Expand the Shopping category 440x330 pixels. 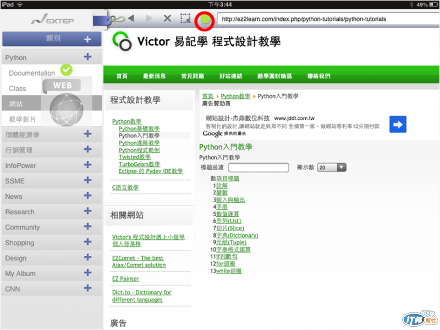[87, 242]
